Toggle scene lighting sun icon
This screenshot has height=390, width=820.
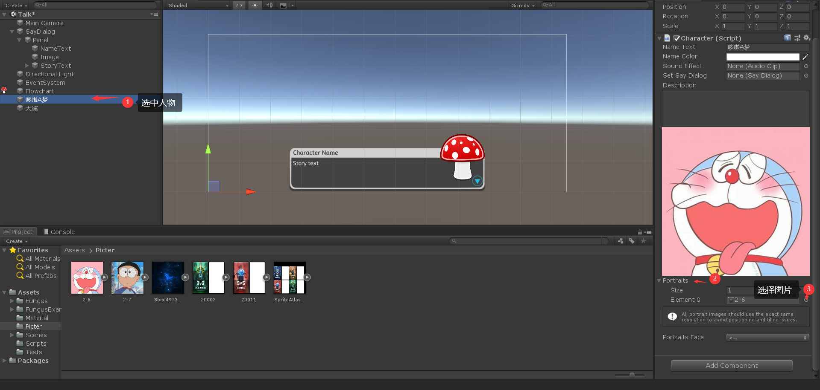(255, 6)
